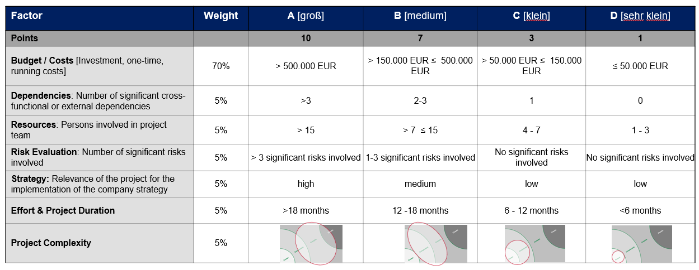
Task: Click the Risk Evaluation factor cell
Action: (98, 157)
